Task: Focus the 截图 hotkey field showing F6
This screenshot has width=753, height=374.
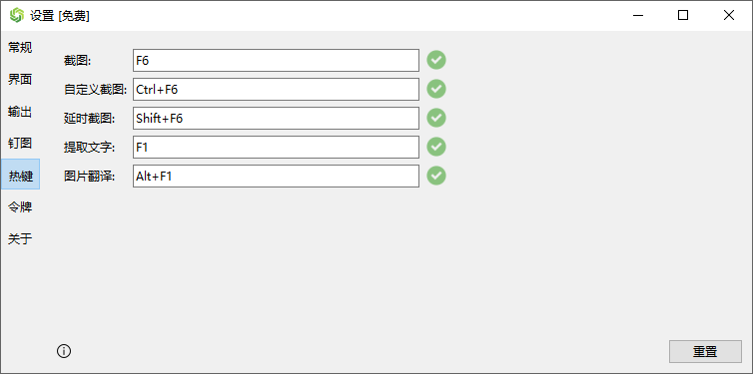Action: pos(276,60)
